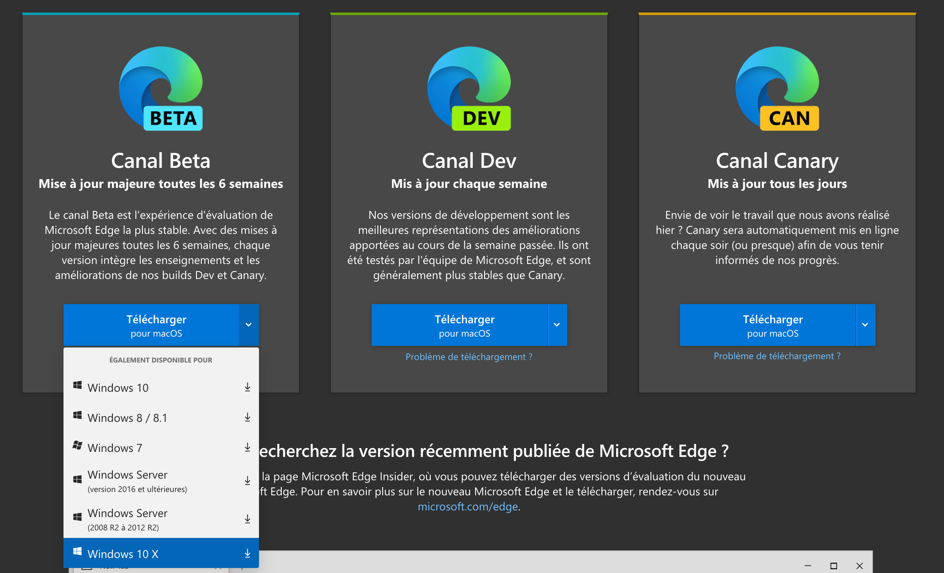Click the Edge Dev channel logo
This screenshot has width=944, height=573.
coord(469,89)
